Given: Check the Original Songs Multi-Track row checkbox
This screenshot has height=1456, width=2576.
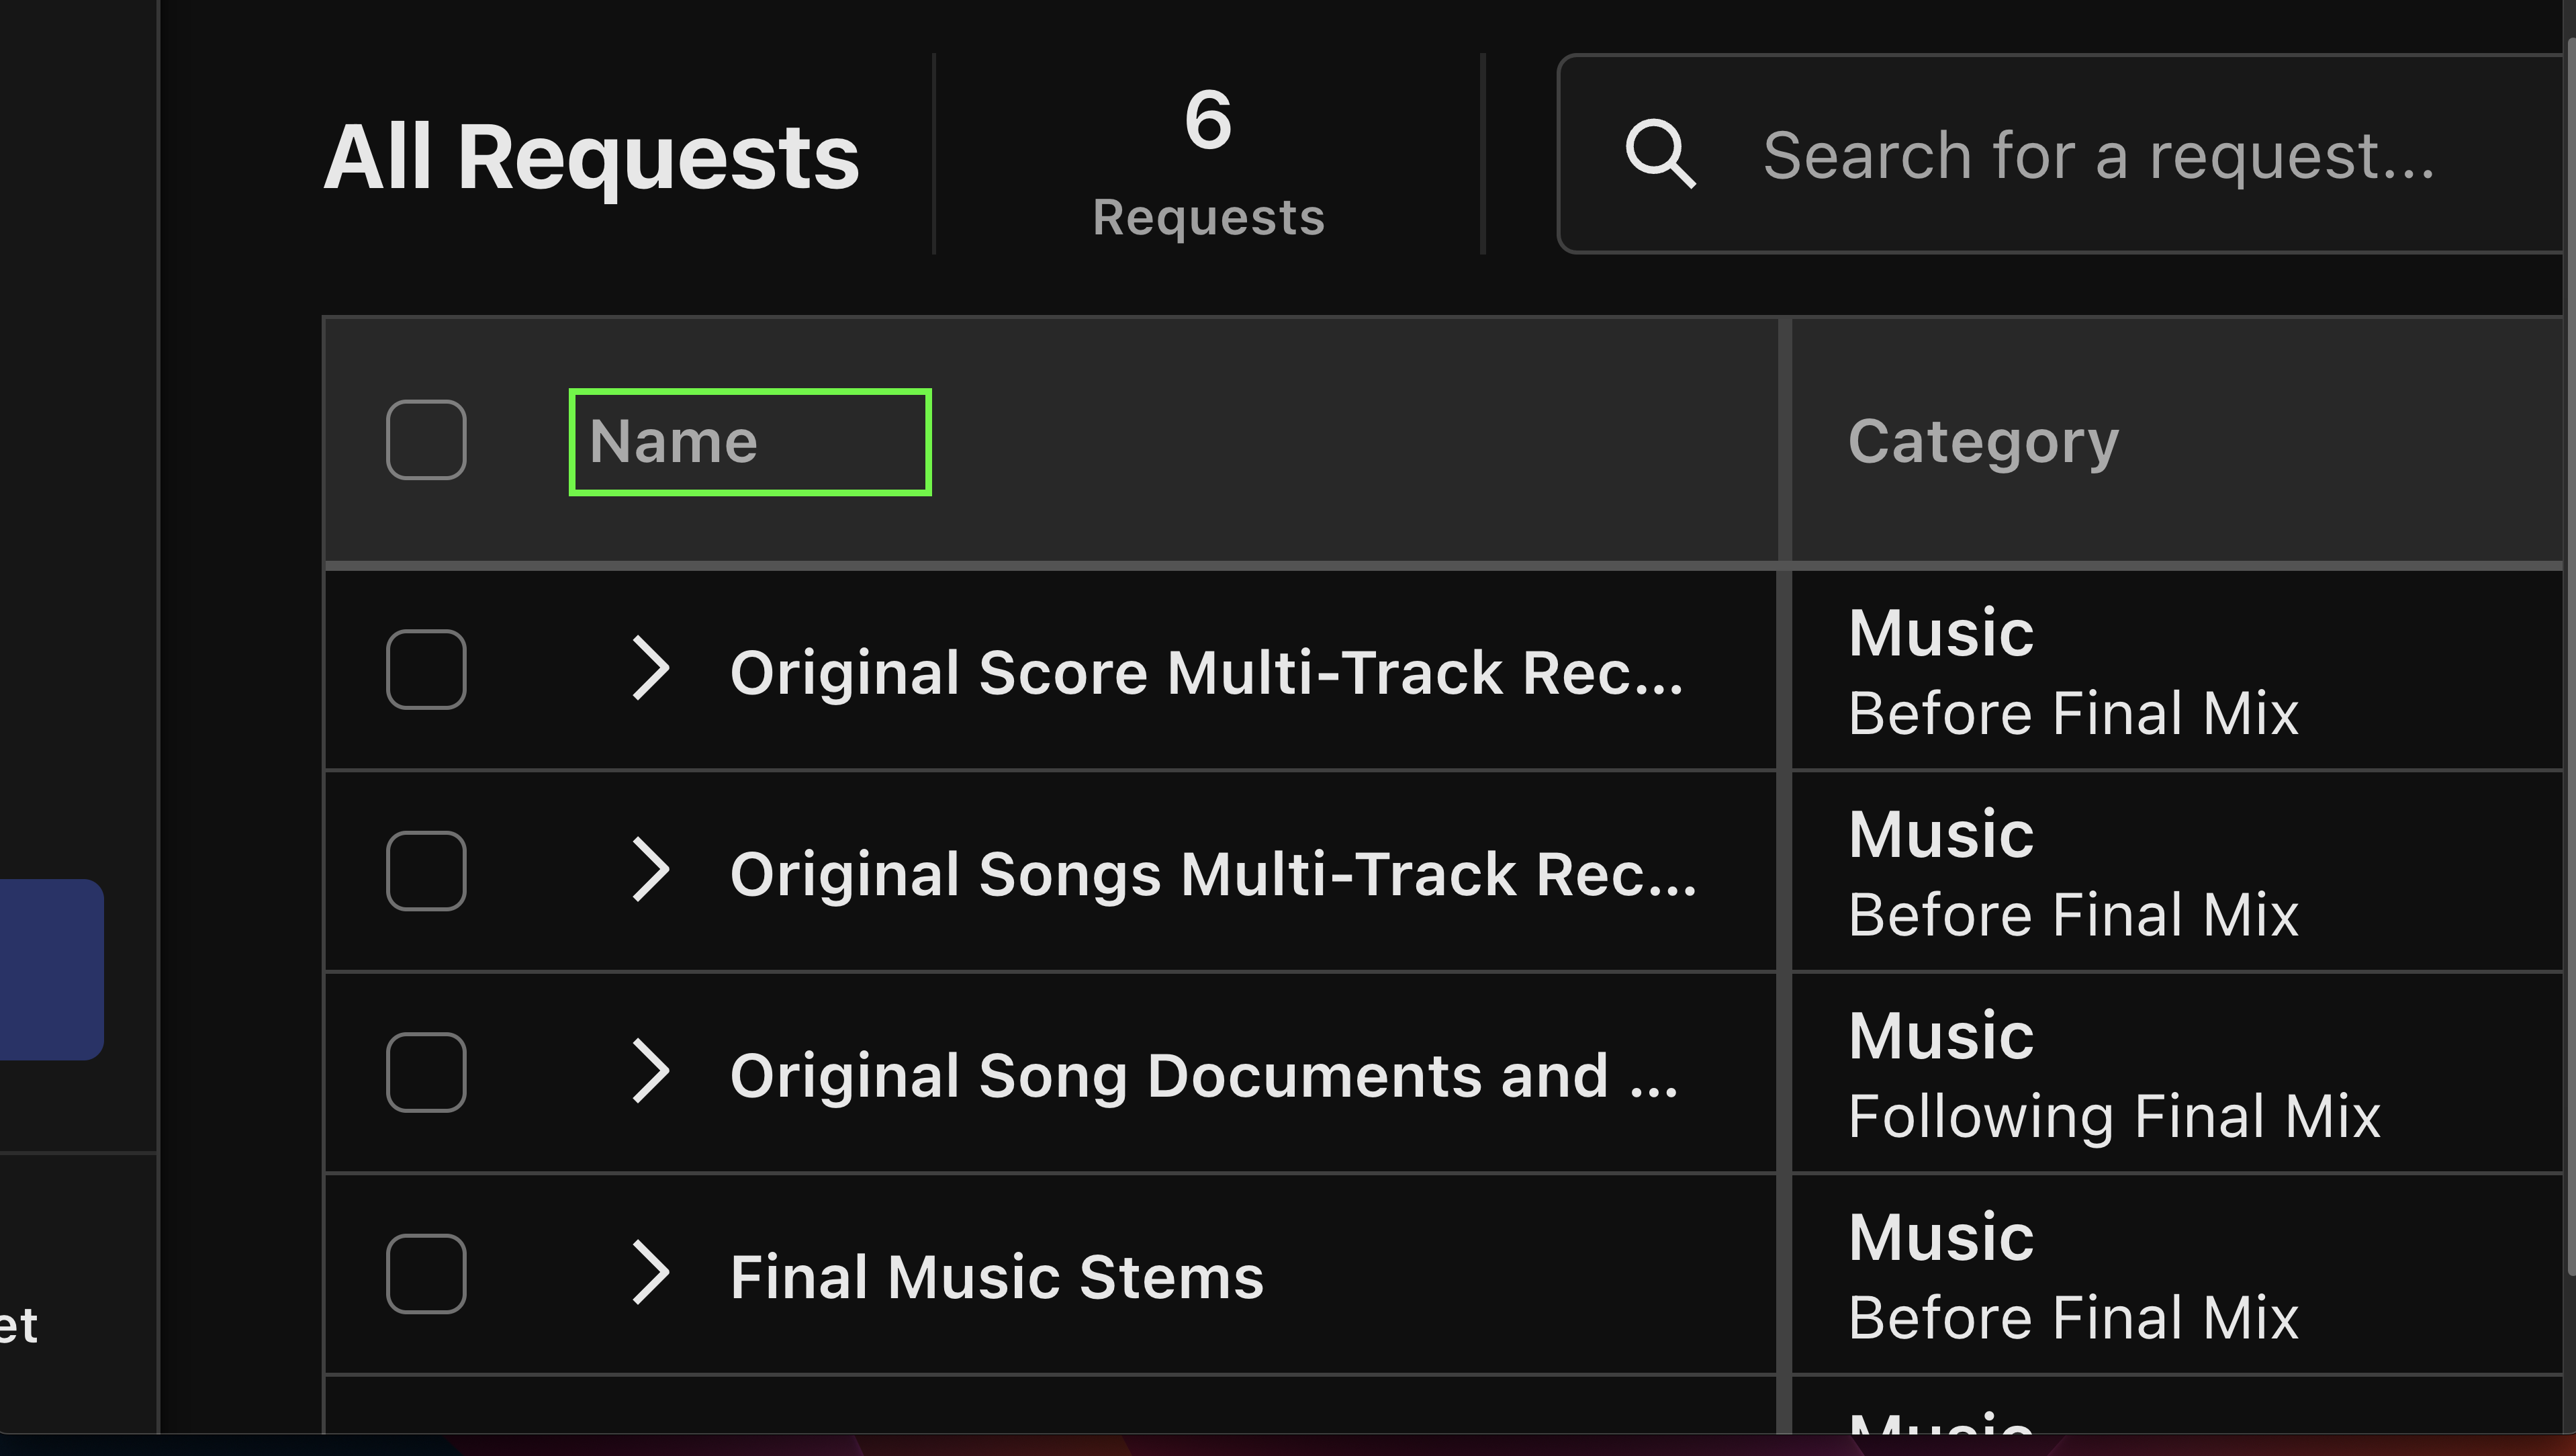Looking at the screenshot, I should click(x=426, y=871).
